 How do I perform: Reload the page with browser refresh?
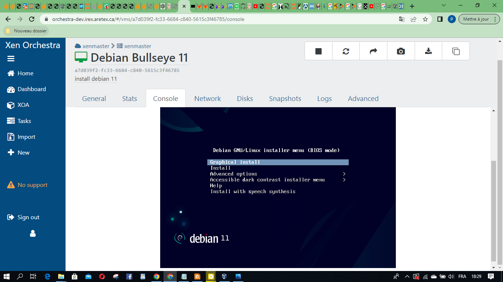tap(32, 19)
